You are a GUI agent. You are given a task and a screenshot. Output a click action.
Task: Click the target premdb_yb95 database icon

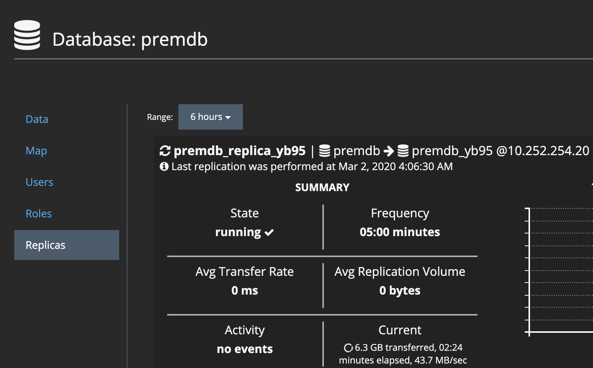coord(403,151)
